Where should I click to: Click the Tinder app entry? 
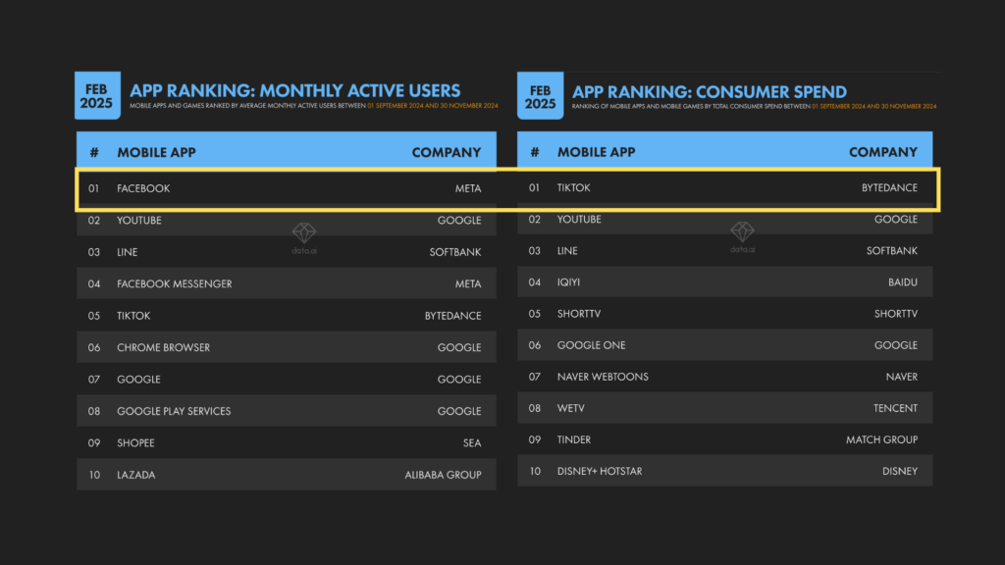574,439
